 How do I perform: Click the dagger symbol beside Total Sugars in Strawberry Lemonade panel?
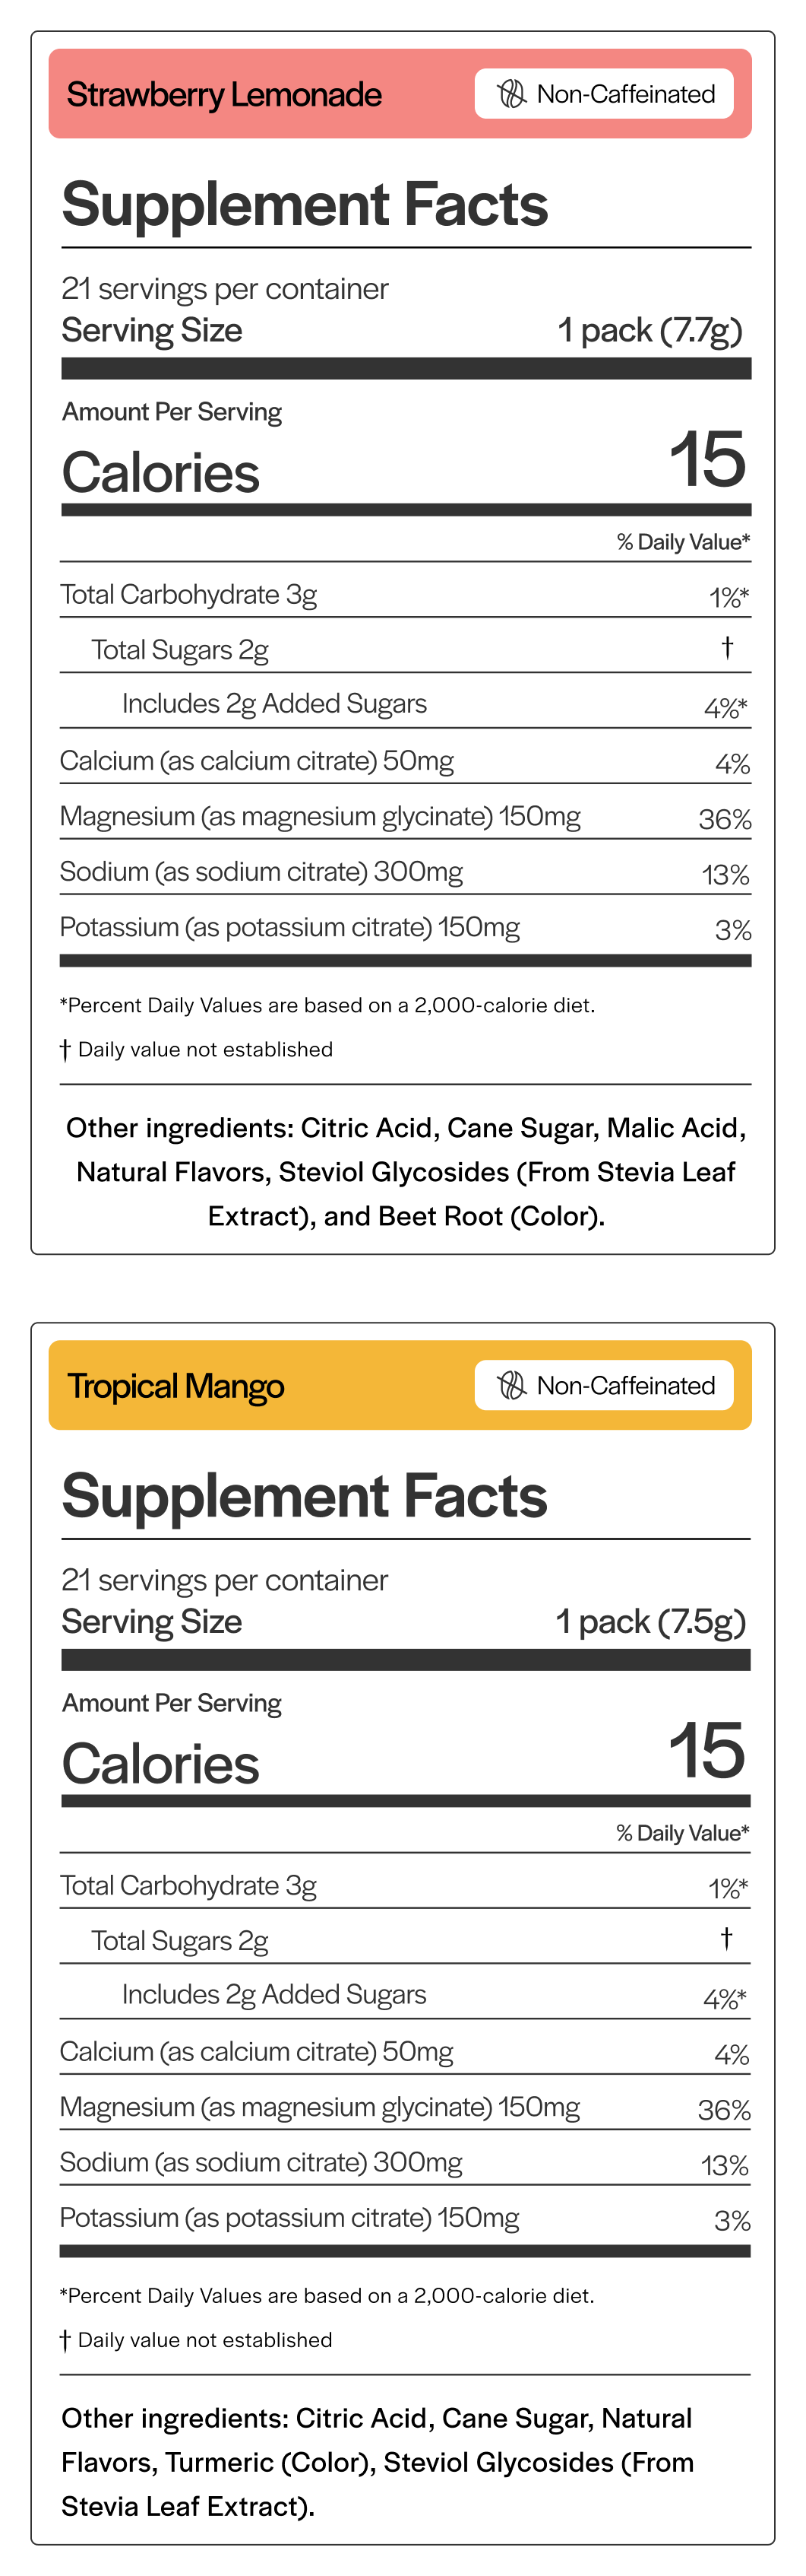coord(728,647)
